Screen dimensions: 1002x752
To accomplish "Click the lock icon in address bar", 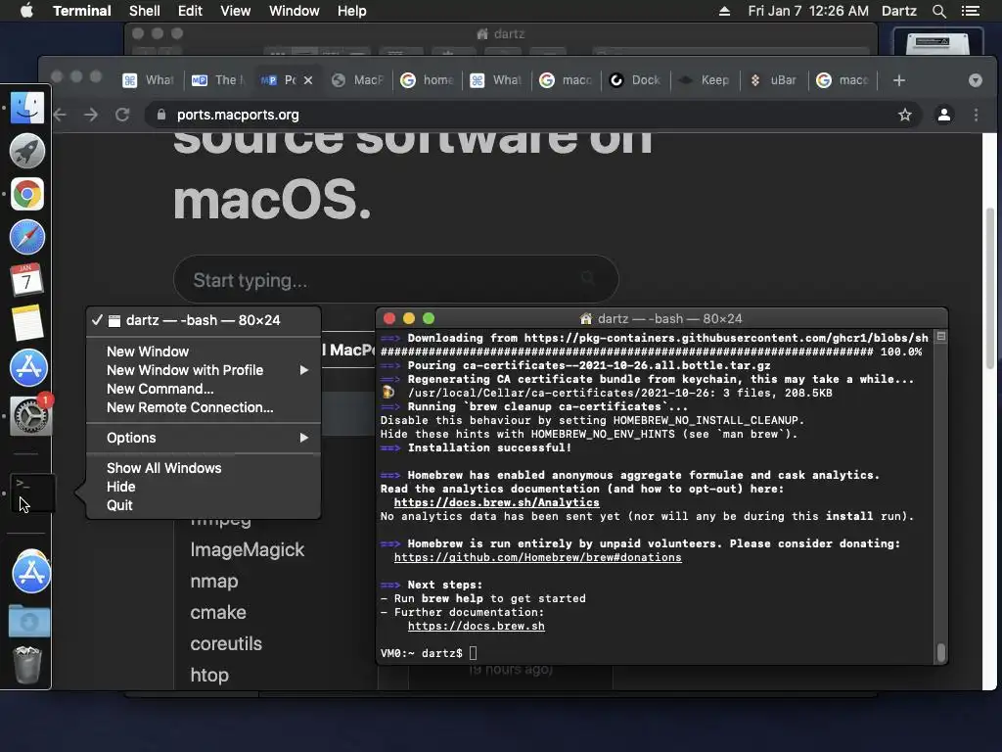I will tap(161, 115).
